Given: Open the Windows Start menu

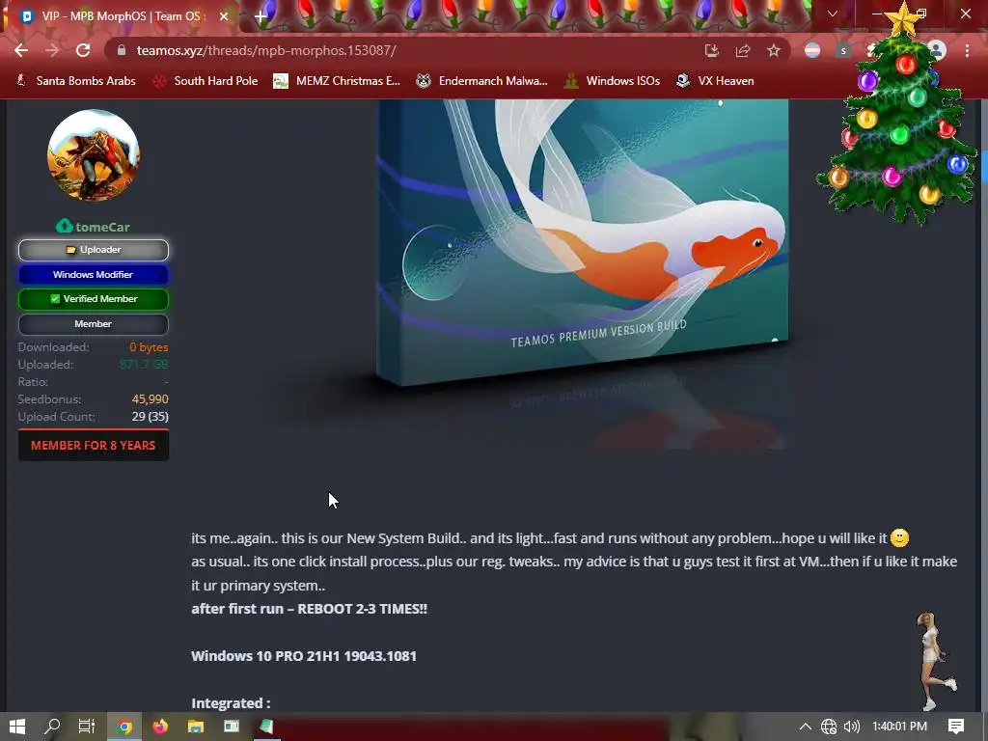Looking at the screenshot, I should coord(17,727).
